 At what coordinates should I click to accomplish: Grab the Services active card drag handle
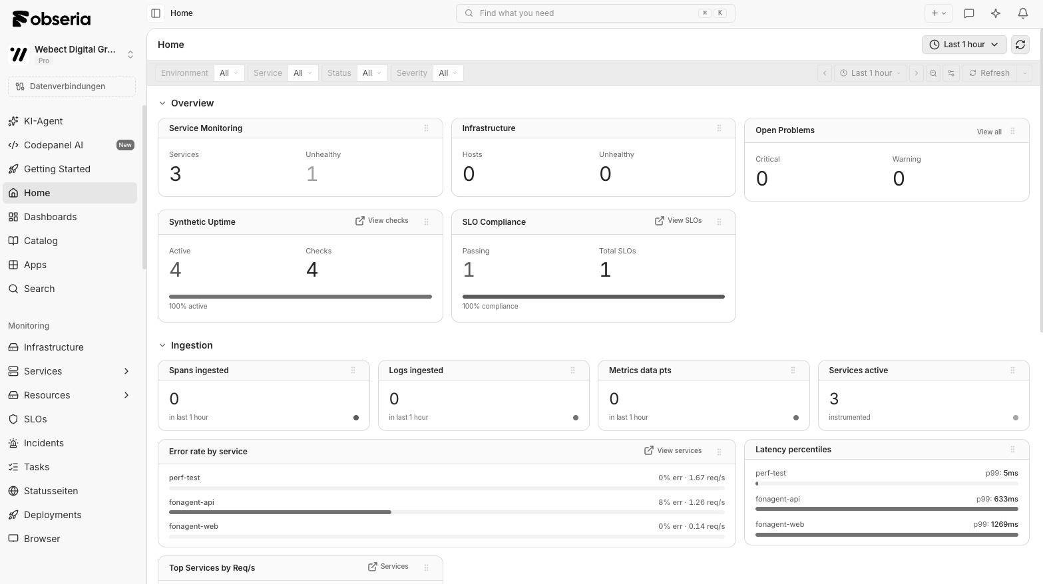pos(1013,370)
